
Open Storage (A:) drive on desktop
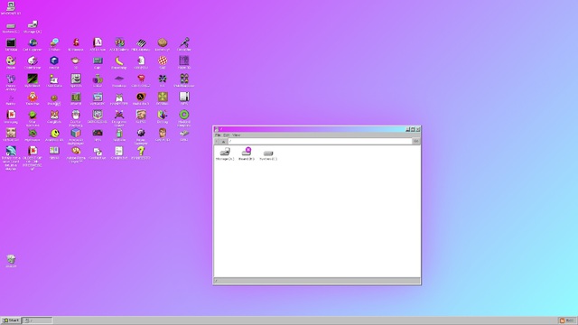[x=33, y=26]
